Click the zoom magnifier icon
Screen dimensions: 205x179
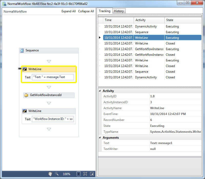57,174
